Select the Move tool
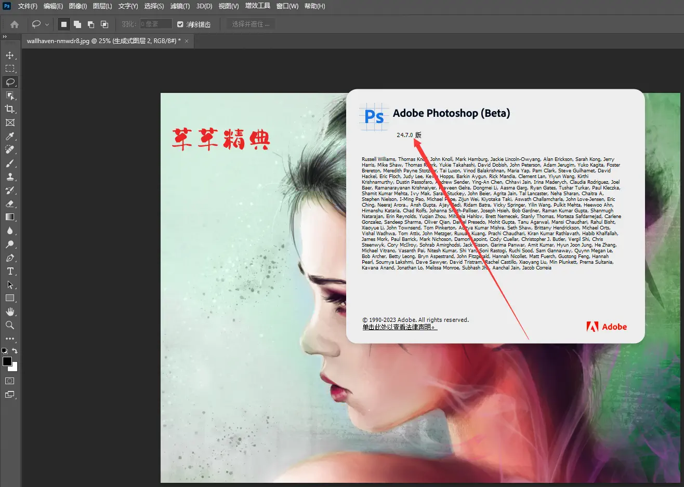 pos(10,55)
